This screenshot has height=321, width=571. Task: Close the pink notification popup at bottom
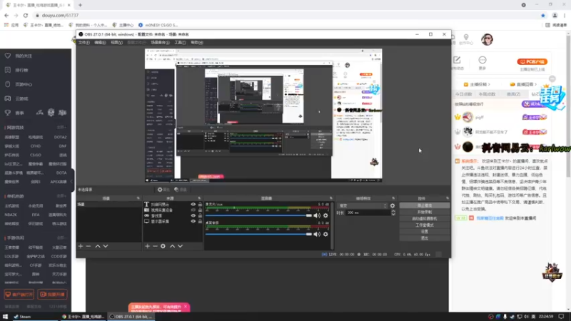186,307
